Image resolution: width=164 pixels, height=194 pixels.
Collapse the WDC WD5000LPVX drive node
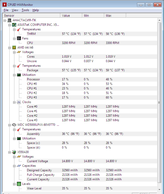coord(10,125)
